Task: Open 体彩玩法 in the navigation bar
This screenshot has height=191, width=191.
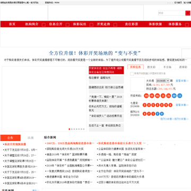Action: (80, 24)
